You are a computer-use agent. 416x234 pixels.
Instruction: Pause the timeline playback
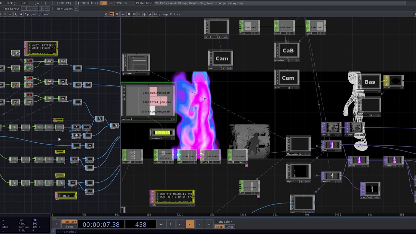170,224
